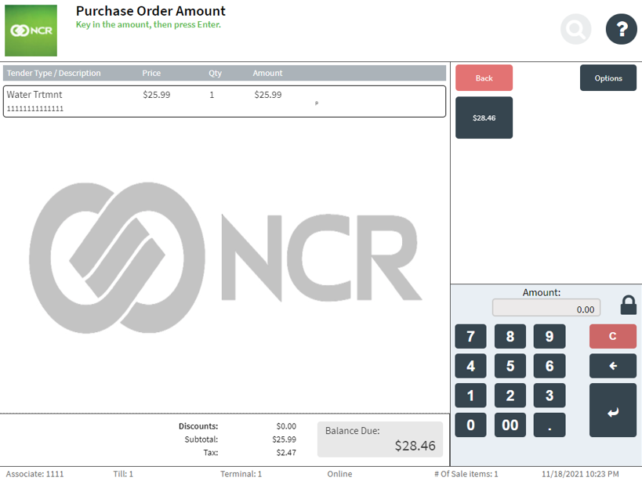
Task: Tap the 9 key on keypad
Action: pyautogui.click(x=550, y=337)
